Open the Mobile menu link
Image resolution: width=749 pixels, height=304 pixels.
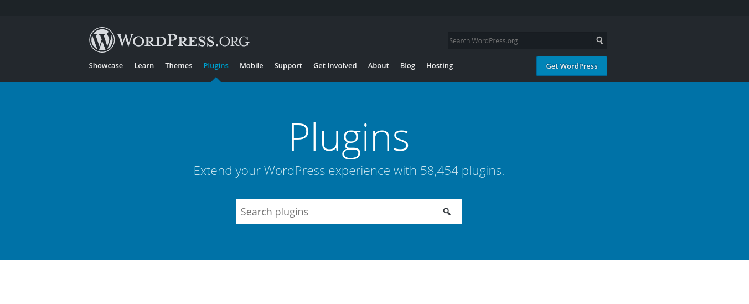251,65
